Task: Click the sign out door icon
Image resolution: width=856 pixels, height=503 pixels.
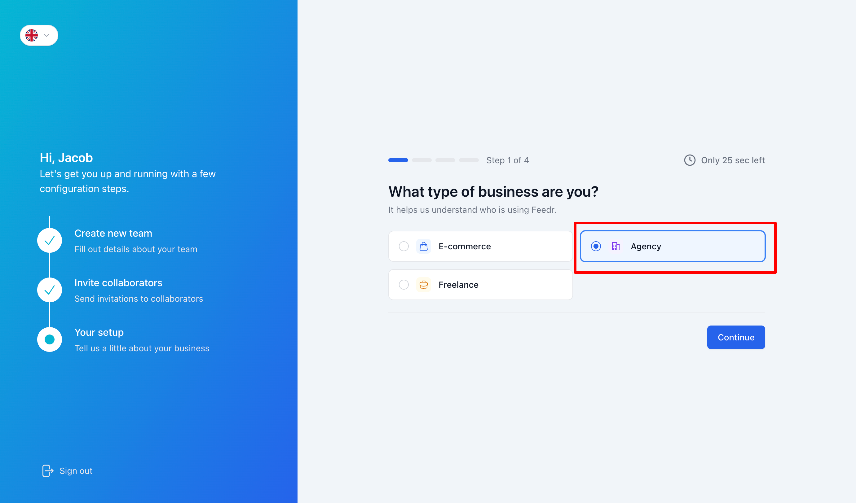Action: pyautogui.click(x=48, y=471)
